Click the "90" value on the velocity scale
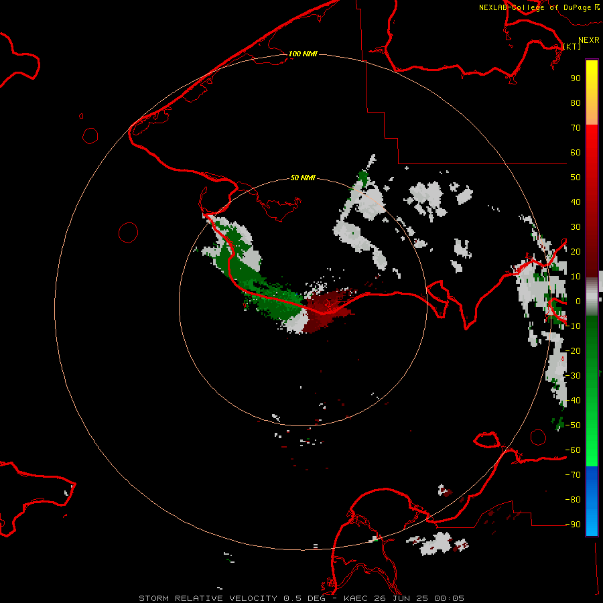Screen dimensions: 603x603 tap(576, 78)
